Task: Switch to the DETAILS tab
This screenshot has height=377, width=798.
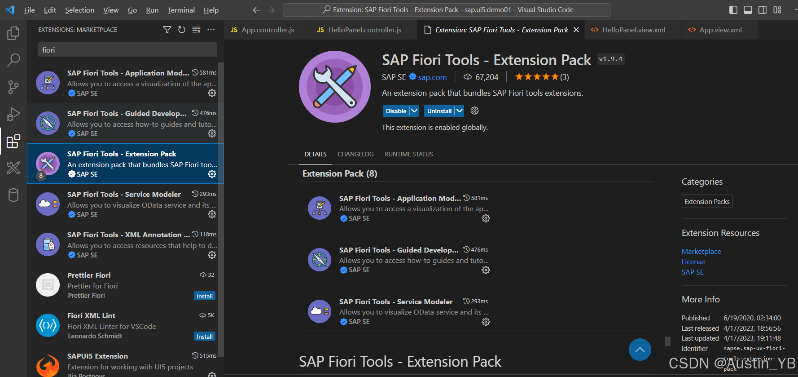Action: [x=316, y=154]
